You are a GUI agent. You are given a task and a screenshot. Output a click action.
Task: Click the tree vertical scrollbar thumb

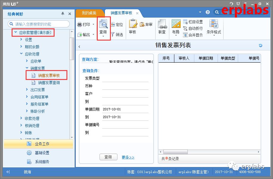pyautogui.click(x=72, y=49)
